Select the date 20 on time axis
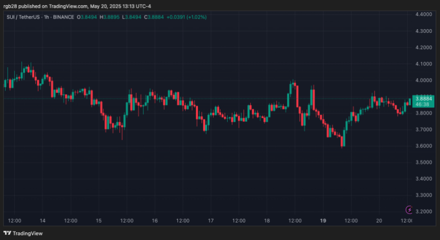 tap(379, 221)
